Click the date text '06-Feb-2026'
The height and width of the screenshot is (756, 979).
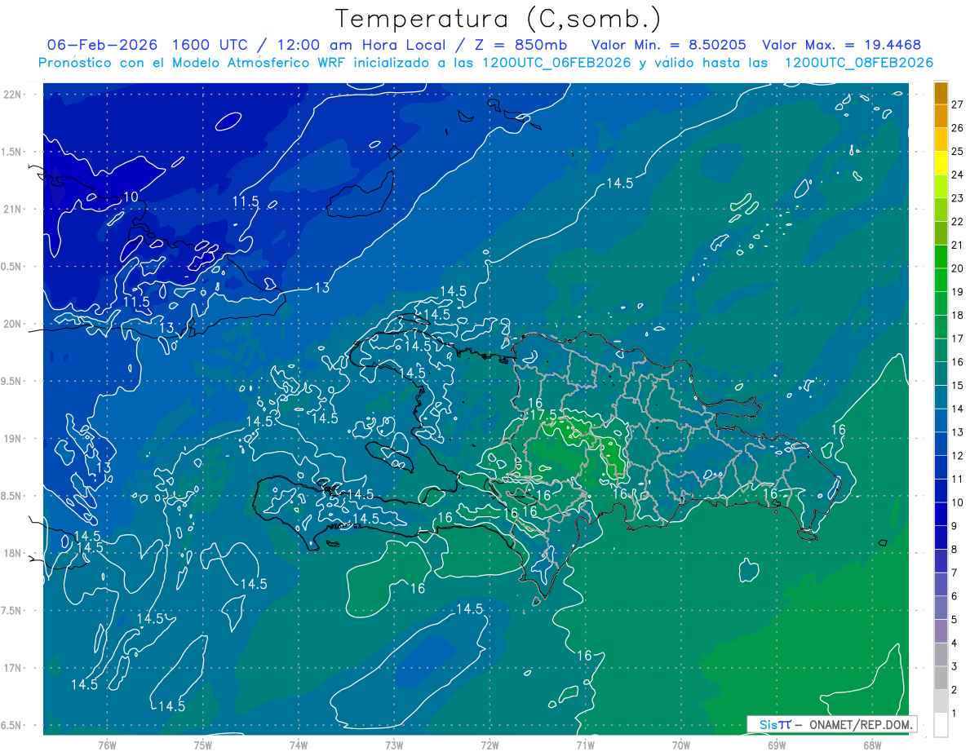(103, 45)
